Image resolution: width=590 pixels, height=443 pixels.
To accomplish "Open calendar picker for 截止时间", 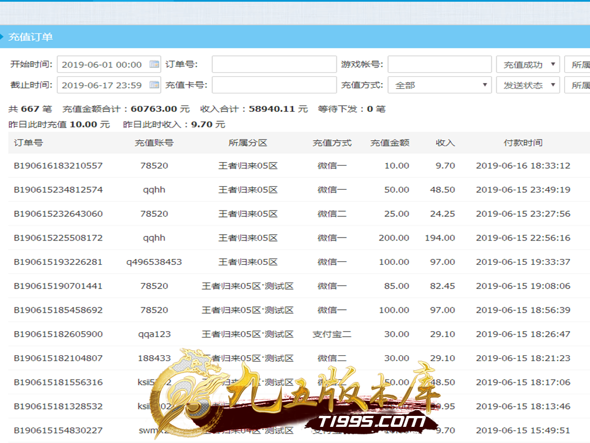I will pyautogui.click(x=154, y=85).
